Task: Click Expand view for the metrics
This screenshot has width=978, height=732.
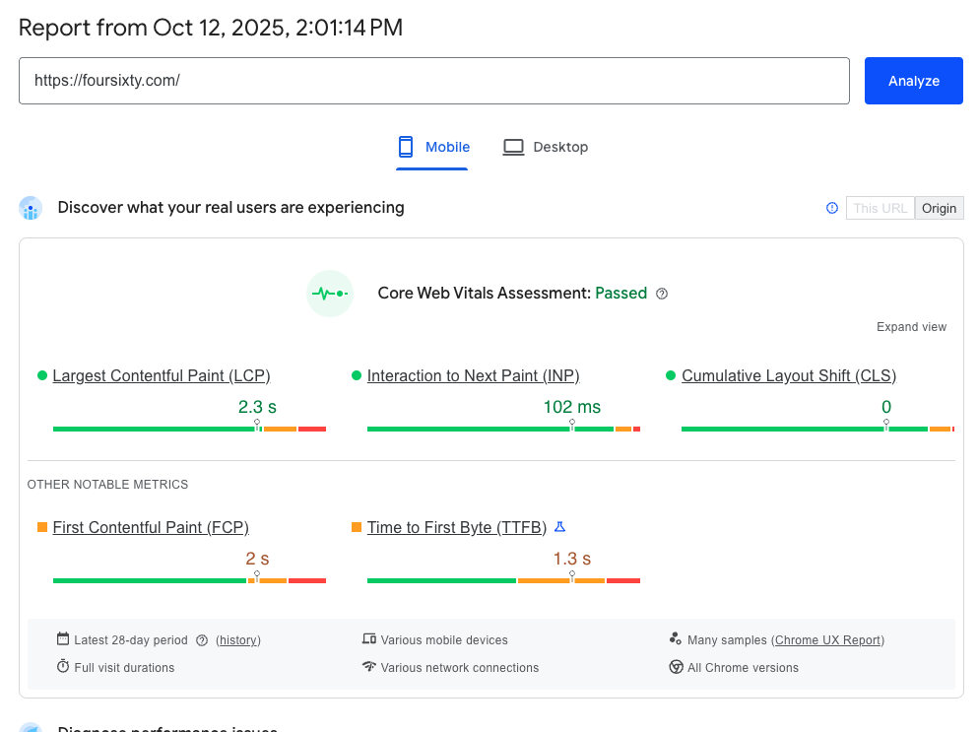Action: pyautogui.click(x=911, y=326)
